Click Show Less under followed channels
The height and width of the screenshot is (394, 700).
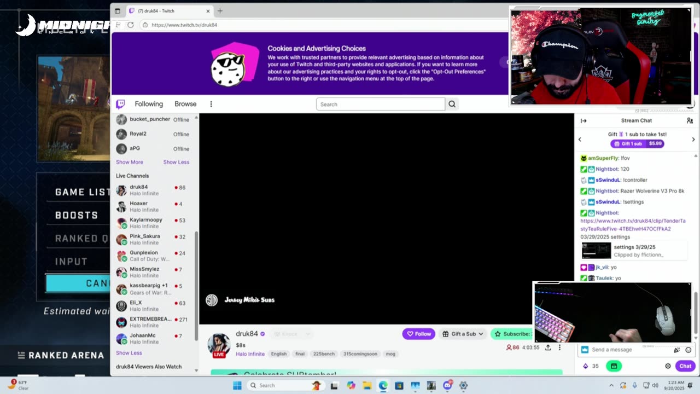coord(176,162)
